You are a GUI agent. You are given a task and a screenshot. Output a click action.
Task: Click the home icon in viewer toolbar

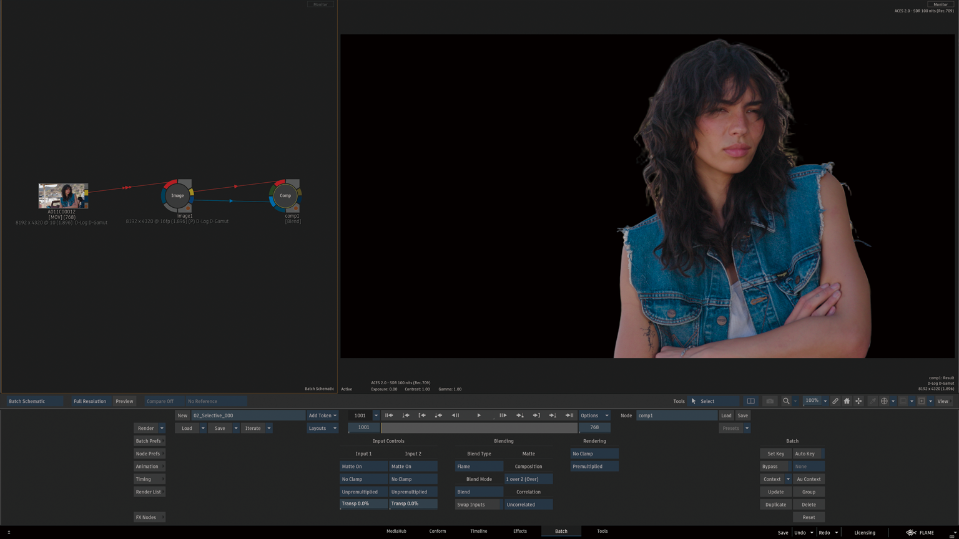click(847, 401)
